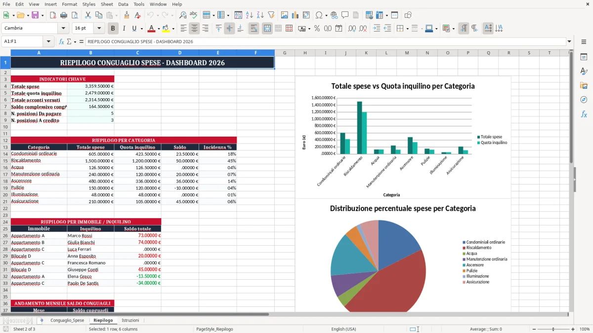The height and width of the screenshot is (333, 593).
Task: Show Draw Functions shapes icon
Action: pos(408,15)
